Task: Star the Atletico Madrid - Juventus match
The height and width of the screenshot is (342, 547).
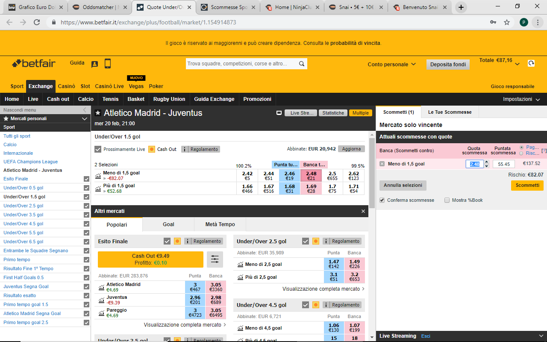Action: (x=98, y=113)
